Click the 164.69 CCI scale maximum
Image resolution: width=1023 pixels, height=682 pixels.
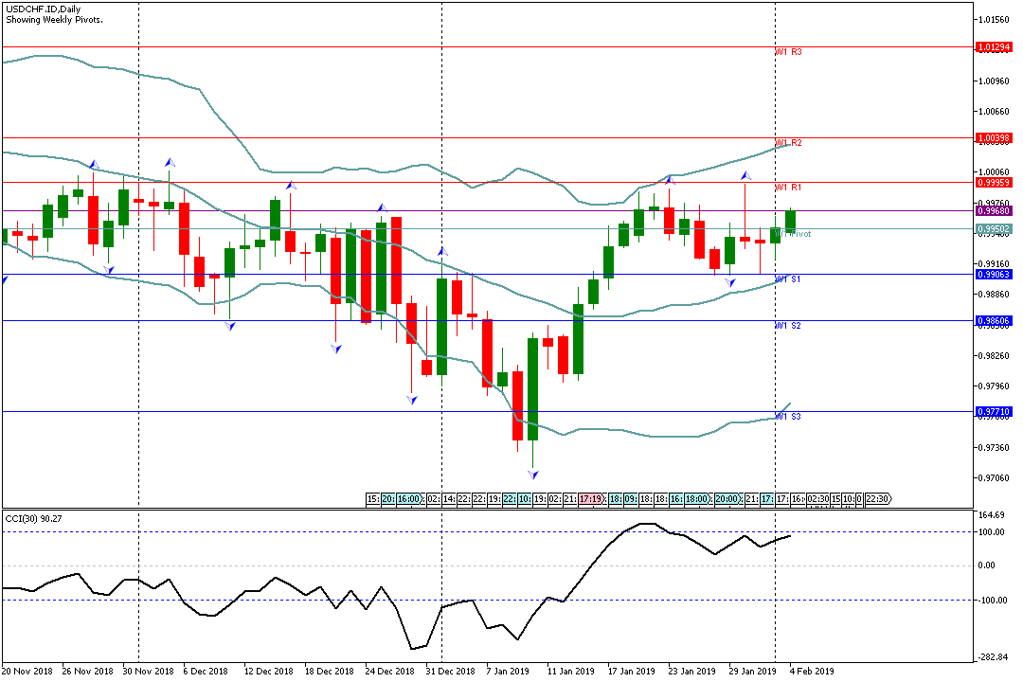pos(991,515)
